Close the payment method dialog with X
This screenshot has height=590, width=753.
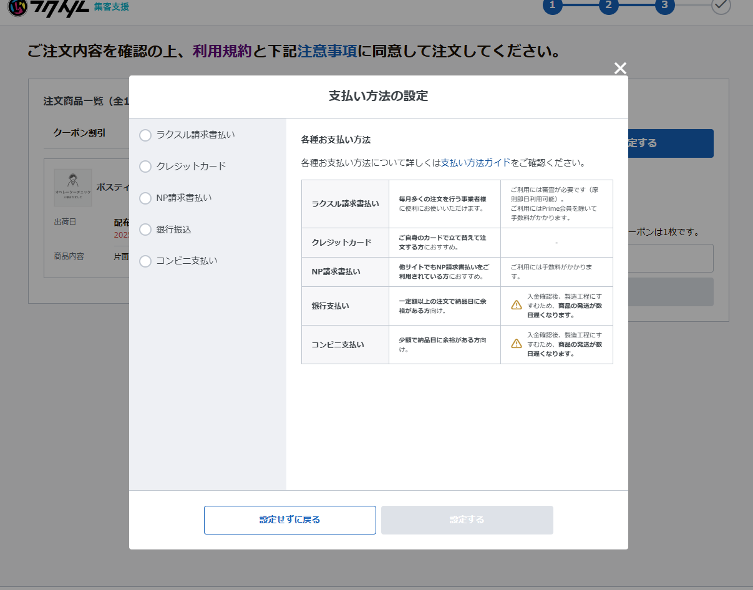[619, 69]
